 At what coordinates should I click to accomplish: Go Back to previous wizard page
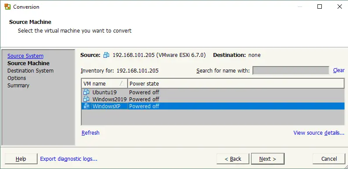tap(233, 159)
